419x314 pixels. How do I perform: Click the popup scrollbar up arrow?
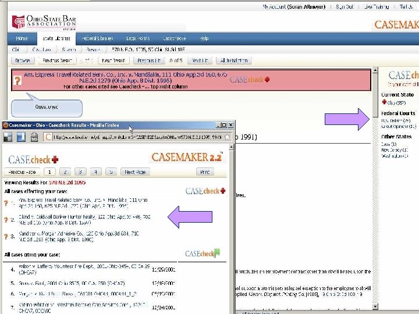pos(232,147)
